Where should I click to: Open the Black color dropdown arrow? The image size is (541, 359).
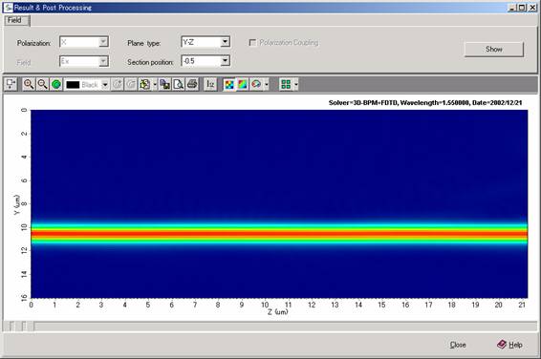click(x=105, y=84)
